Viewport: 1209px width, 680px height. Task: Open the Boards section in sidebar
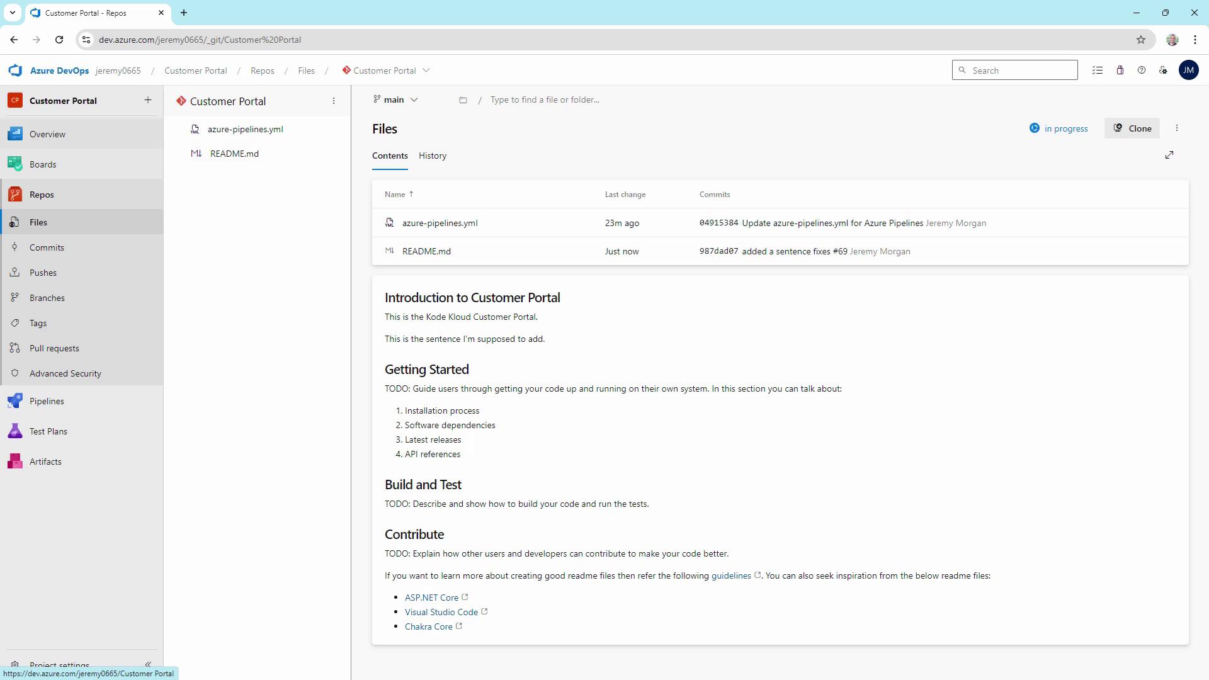pyautogui.click(x=43, y=164)
